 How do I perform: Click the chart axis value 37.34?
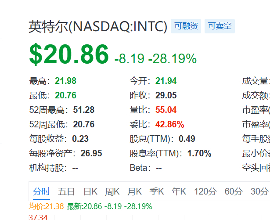coord(38,217)
